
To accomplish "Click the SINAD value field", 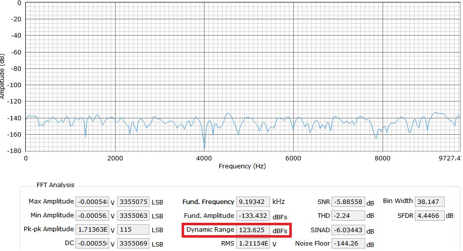I will [x=348, y=230].
